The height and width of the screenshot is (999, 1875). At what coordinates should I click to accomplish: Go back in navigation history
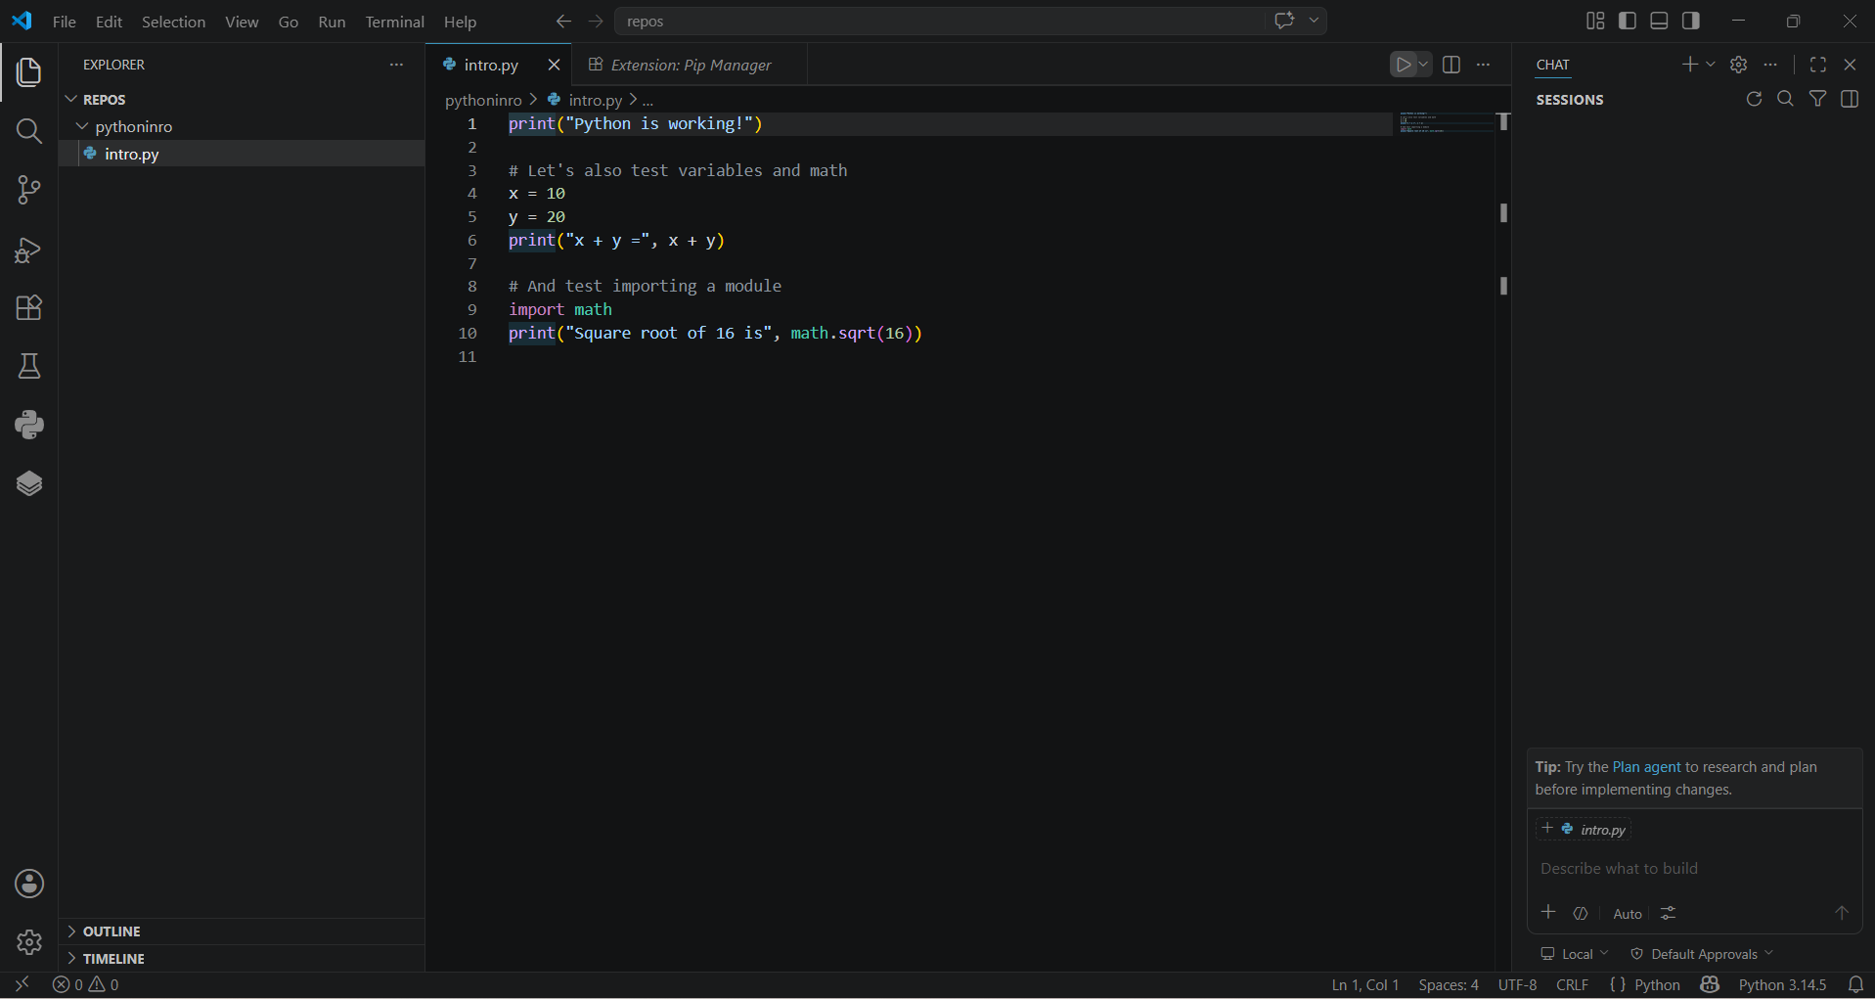tap(563, 21)
